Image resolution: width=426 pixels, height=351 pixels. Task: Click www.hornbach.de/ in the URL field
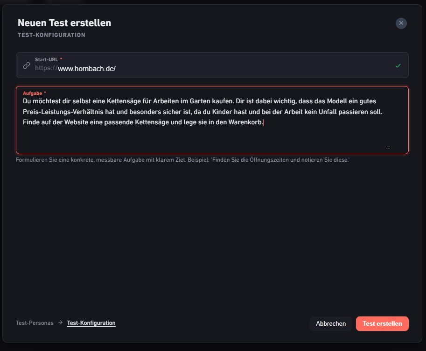[87, 69]
